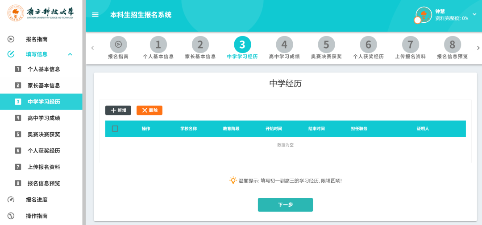The height and width of the screenshot is (225, 482).
Task: Open the user account dropdown arrow
Action: click(474, 14)
